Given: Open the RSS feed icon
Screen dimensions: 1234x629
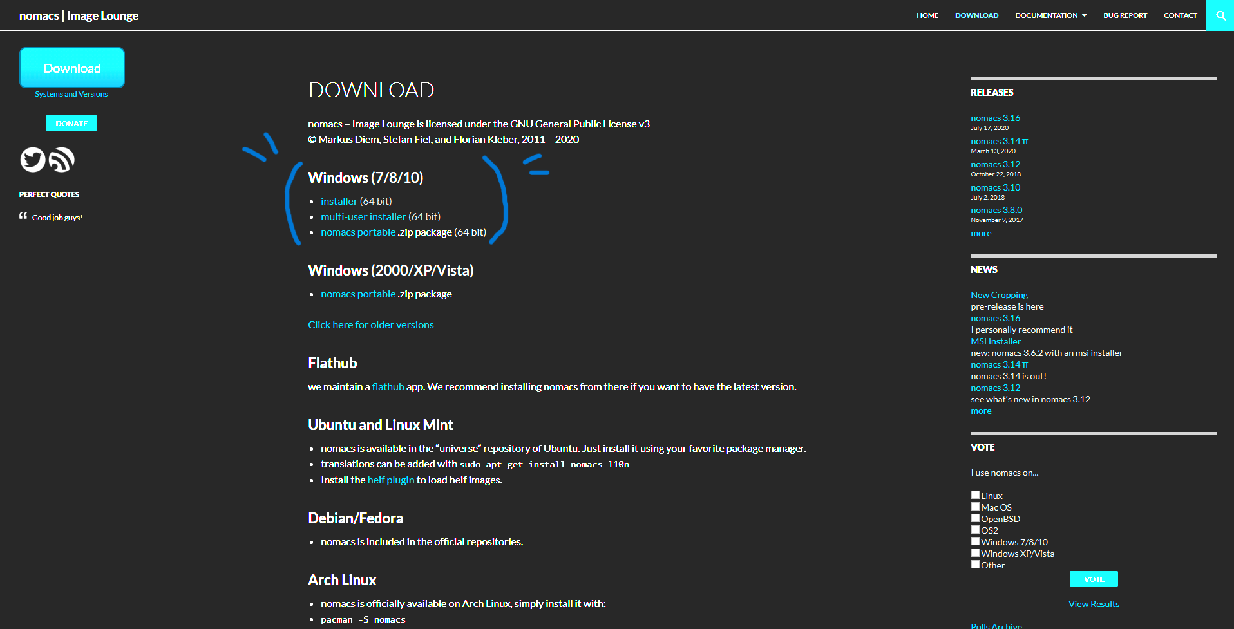Looking at the screenshot, I should click(62, 160).
